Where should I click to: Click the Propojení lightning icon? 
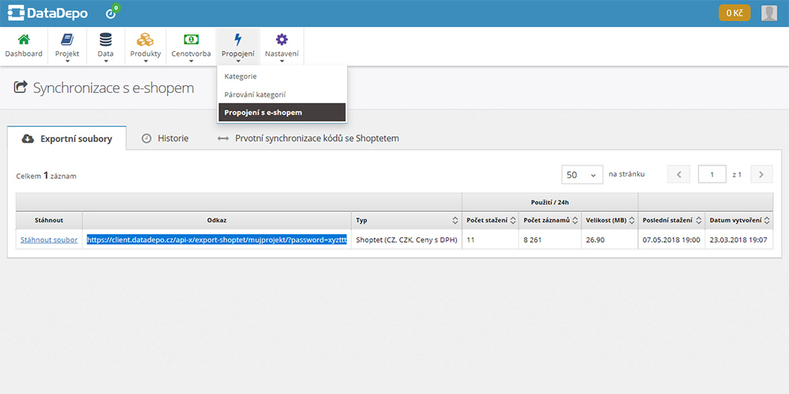(238, 39)
